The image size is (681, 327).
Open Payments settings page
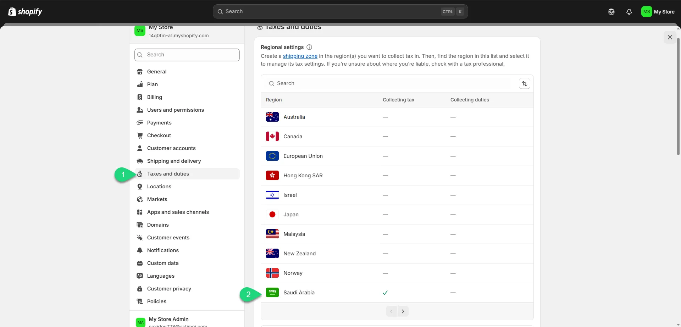159,123
